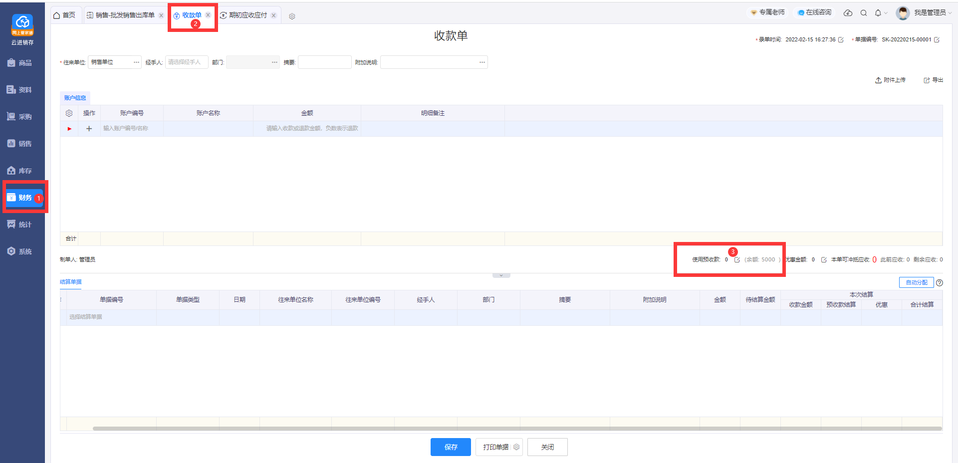Image resolution: width=958 pixels, height=463 pixels.
Task: Open the 往来单位 selector ellipsis
Action: tap(136, 62)
